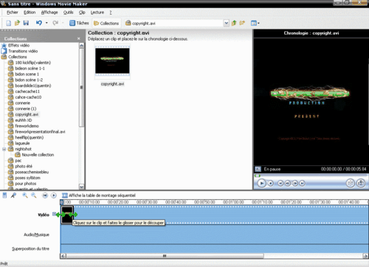Step to the previous frame
369x267 pixels.
tap(288, 183)
